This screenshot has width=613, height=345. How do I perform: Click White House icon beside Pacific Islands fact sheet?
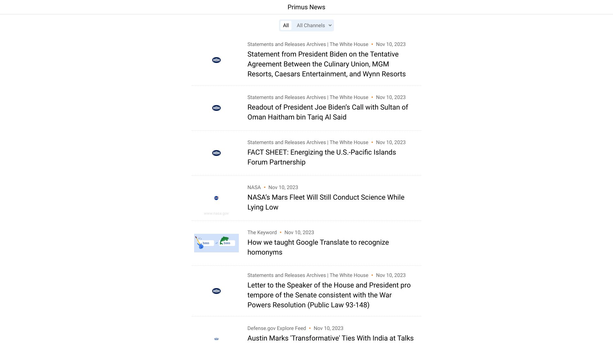(x=216, y=153)
